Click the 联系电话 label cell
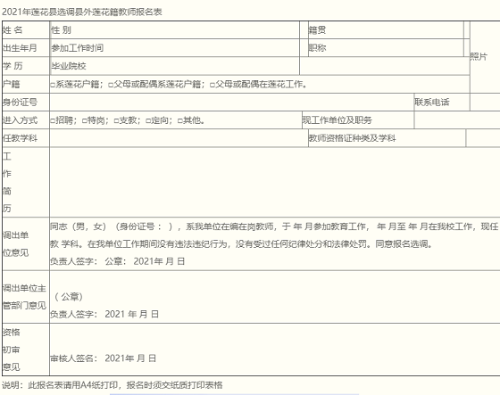This screenshot has height=395, width=500. coord(442,103)
